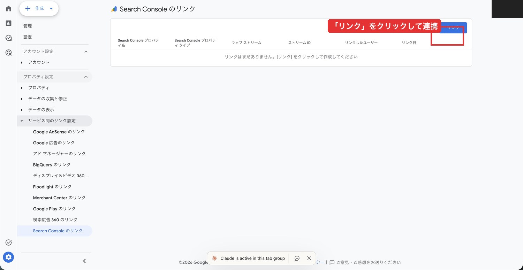Screen dimensions: 523x270
Task: Open the Home icon in left rail
Action: point(8,8)
